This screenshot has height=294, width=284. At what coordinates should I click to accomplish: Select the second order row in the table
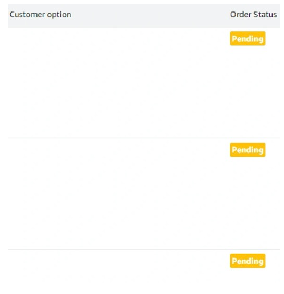pyautogui.click(x=144, y=194)
